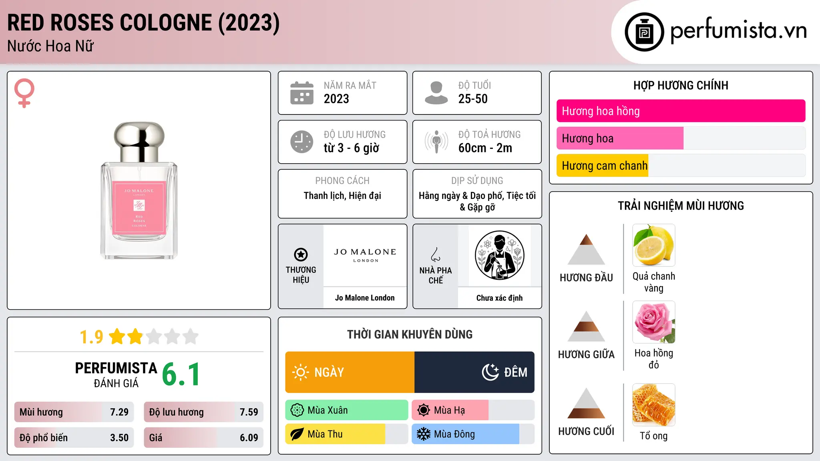Click the sillage value 60cm - 2m

tap(485, 148)
